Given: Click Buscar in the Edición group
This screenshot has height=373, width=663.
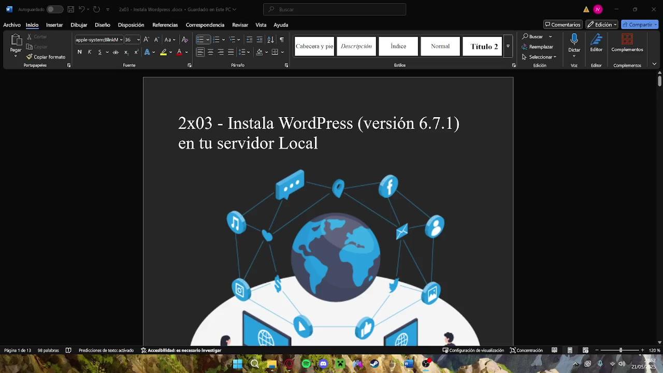Looking at the screenshot, I should [533, 37].
